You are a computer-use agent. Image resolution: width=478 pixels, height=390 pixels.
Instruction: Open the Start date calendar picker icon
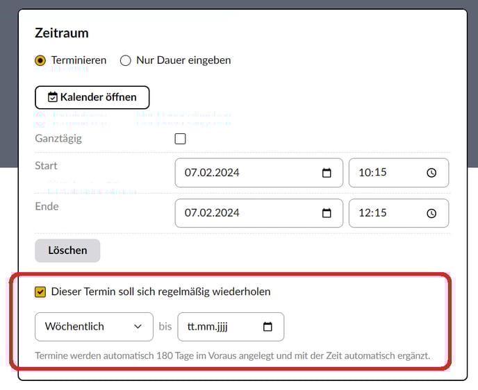coord(327,173)
